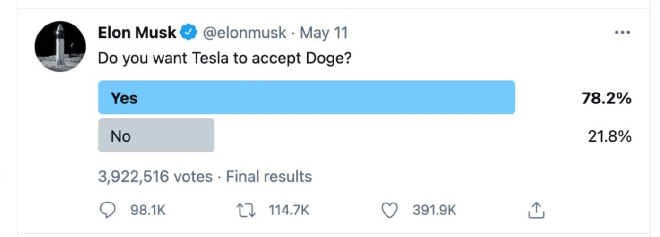
Task: Click the reply speech bubble icon
Action: (x=108, y=210)
